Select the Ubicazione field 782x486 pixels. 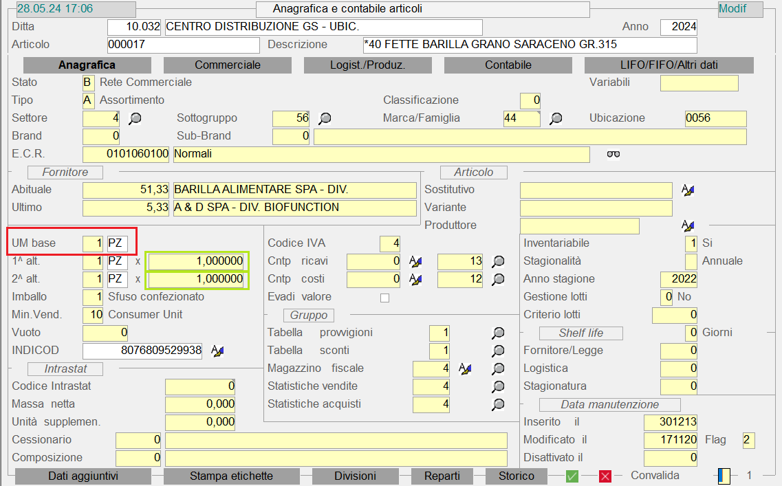[715, 118]
